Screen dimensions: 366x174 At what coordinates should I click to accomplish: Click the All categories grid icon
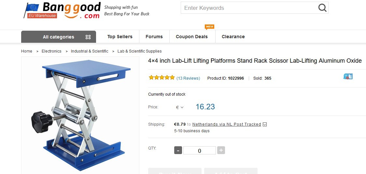pos(88,37)
